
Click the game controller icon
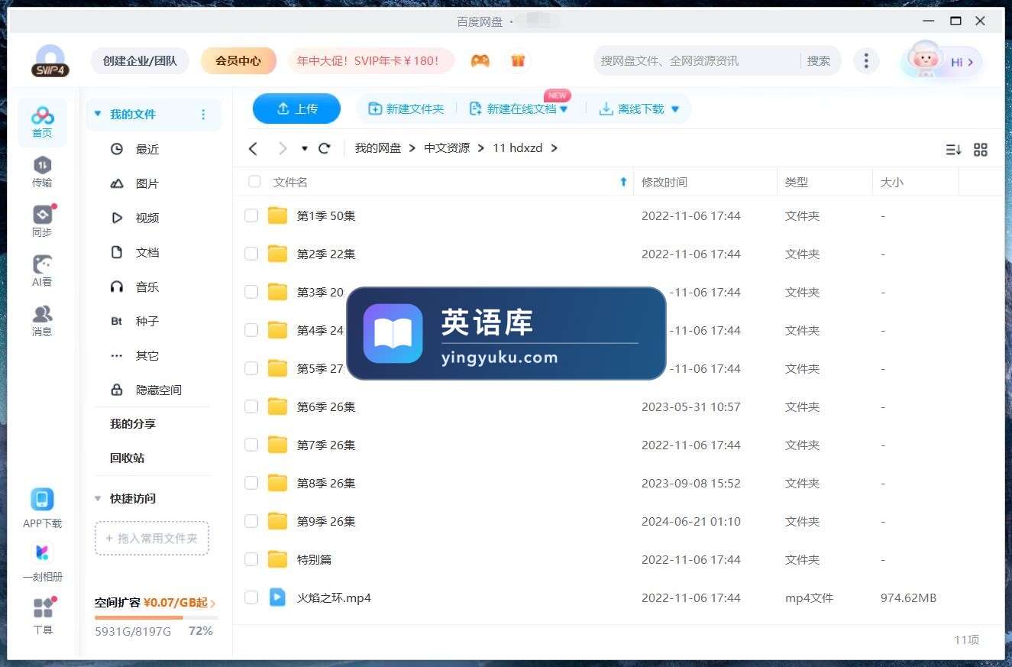click(480, 60)
